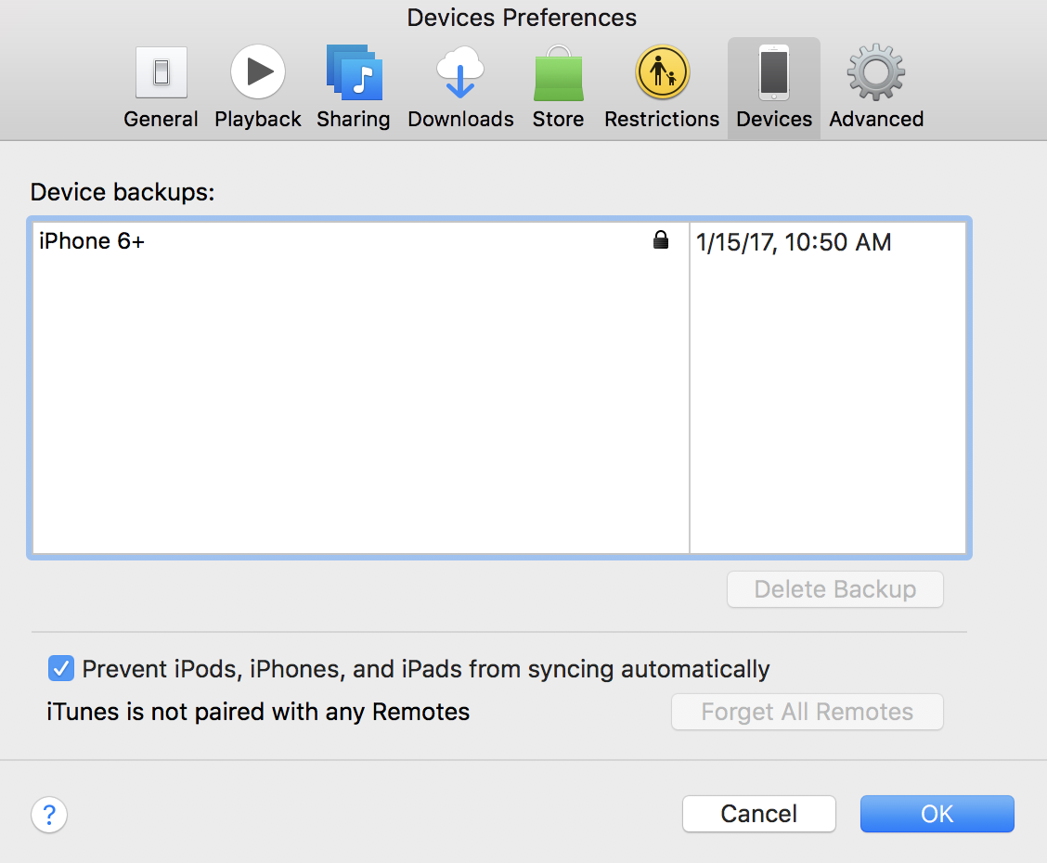
Task: Click the Devices iPhone icon
Action: coord(774,72)
